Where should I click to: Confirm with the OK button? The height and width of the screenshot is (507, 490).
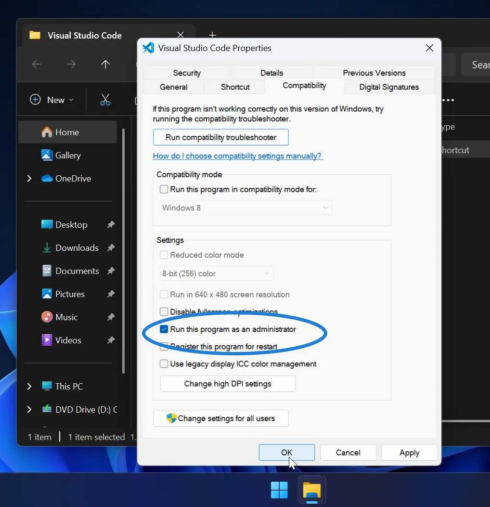[x=287, y=453]
